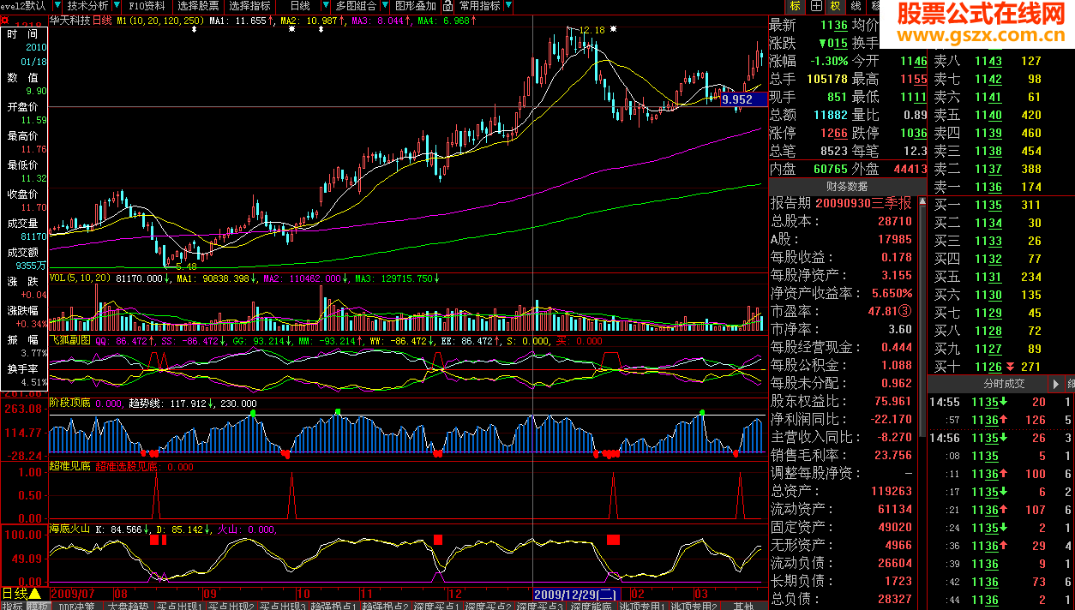Click the 总手 105178 value
This screenshot has height=610, width=1075.
click(827, 79)
